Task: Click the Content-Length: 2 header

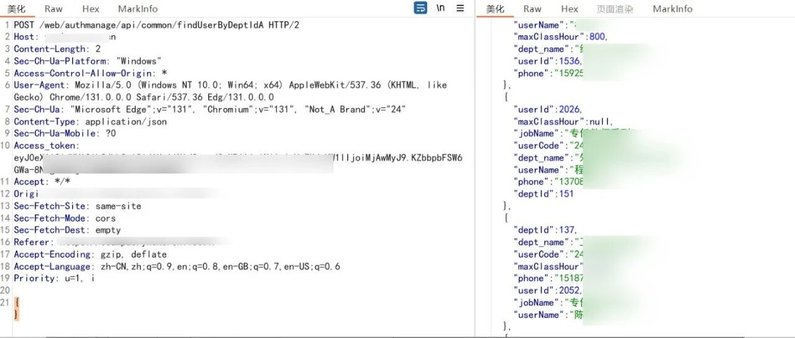Action: pos(57,49)
